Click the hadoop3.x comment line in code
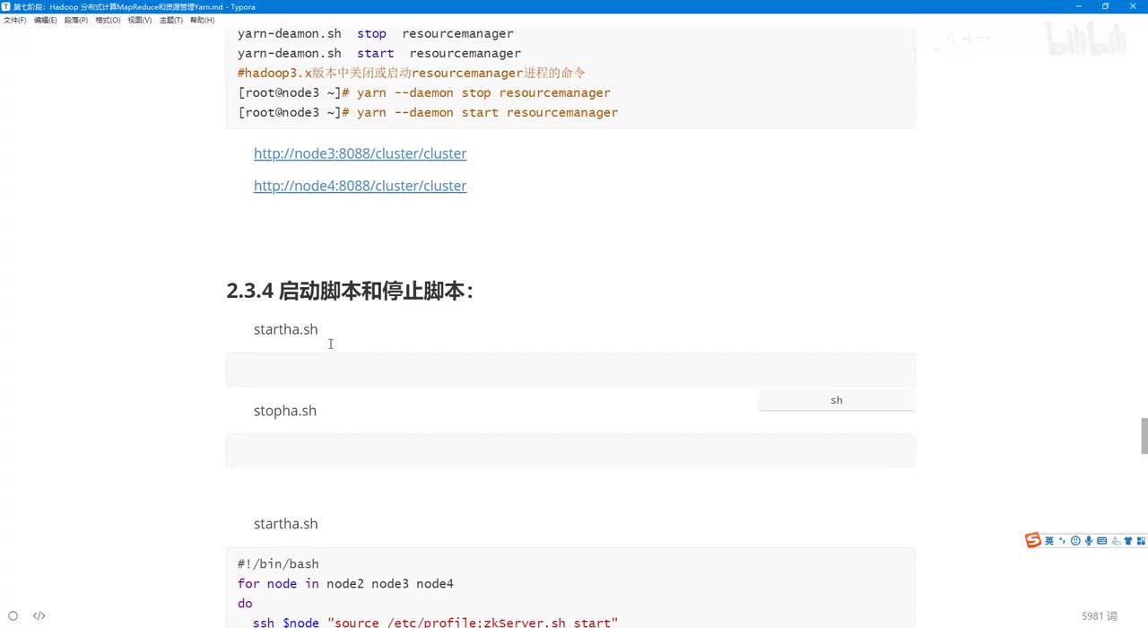Image resolution: width=1148 pixels, height=628 pixels. click(412, 73)
